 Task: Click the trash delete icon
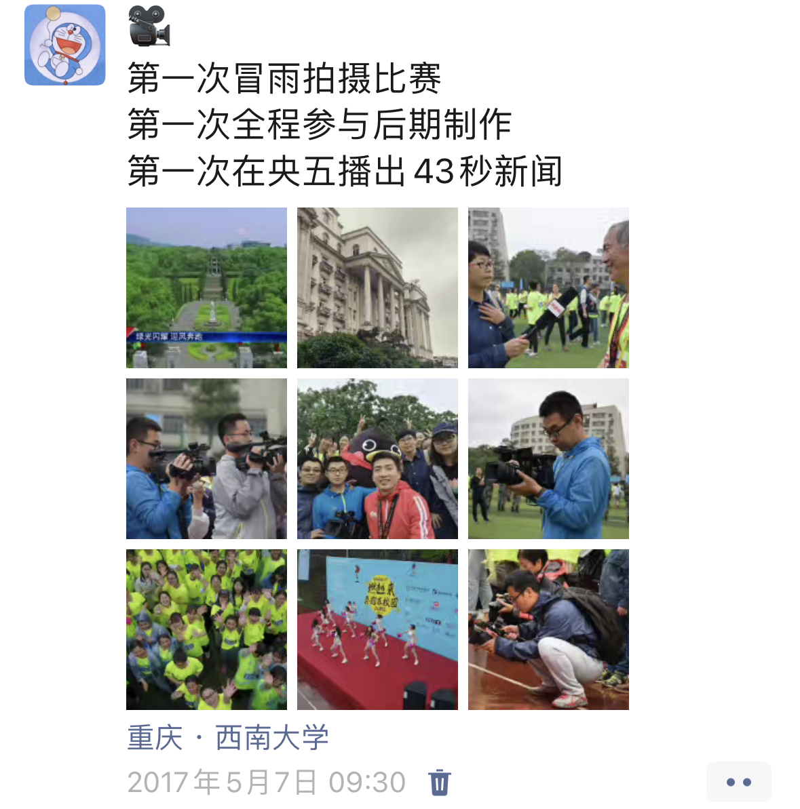click(440, 782)
